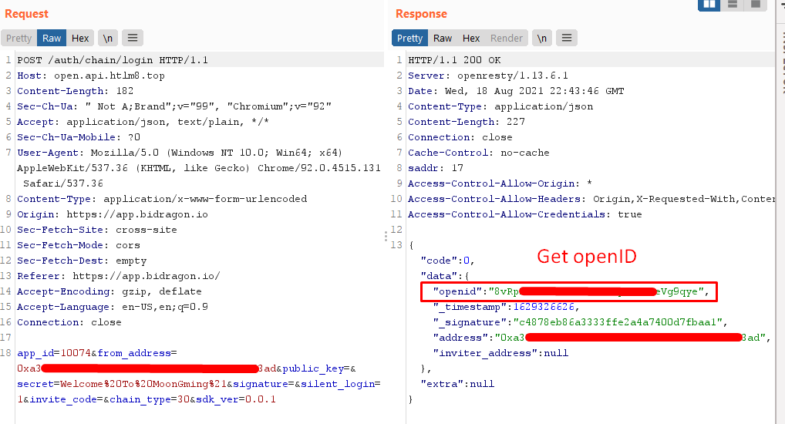This screenshot has width=785, height=424.
Task: Click the response Content-Length: 227 header
Action: (467, 122)
